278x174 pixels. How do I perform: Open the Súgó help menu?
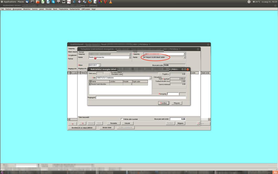(93, 9)
